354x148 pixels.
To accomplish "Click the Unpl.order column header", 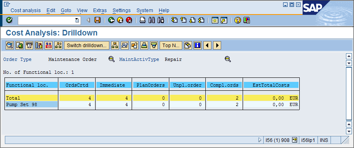I will [x=188, y=85].
